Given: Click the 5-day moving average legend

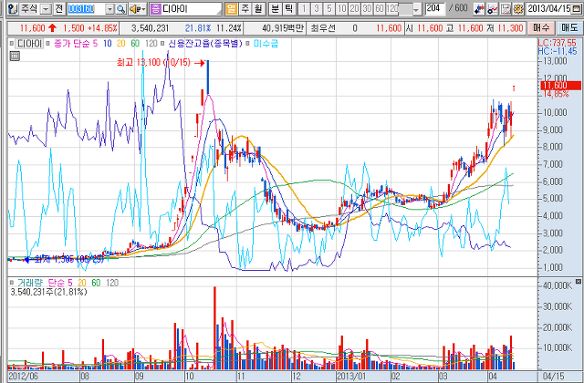Looking at the screenshot, I should 95,44.
